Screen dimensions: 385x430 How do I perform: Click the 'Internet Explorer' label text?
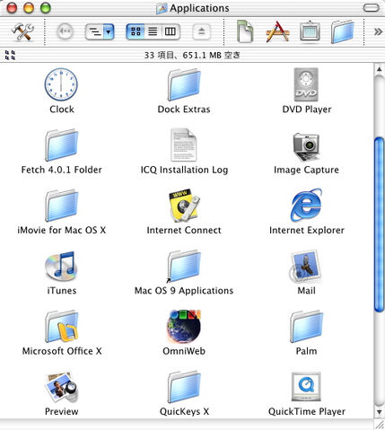tap(307, 230)
